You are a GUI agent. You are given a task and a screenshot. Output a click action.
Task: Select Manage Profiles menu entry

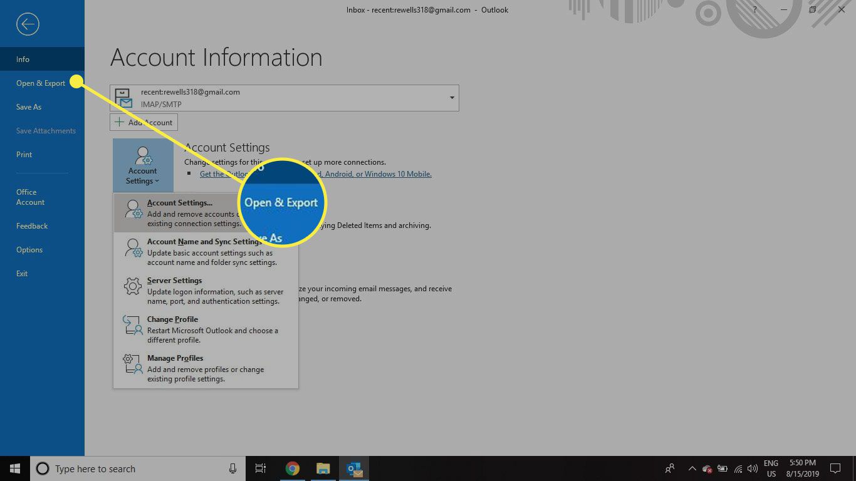pos(206,368)
